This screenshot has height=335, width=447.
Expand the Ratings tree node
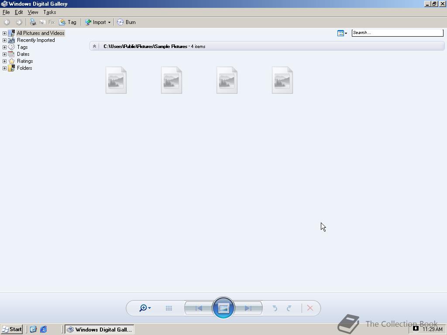tap(4, 61)
